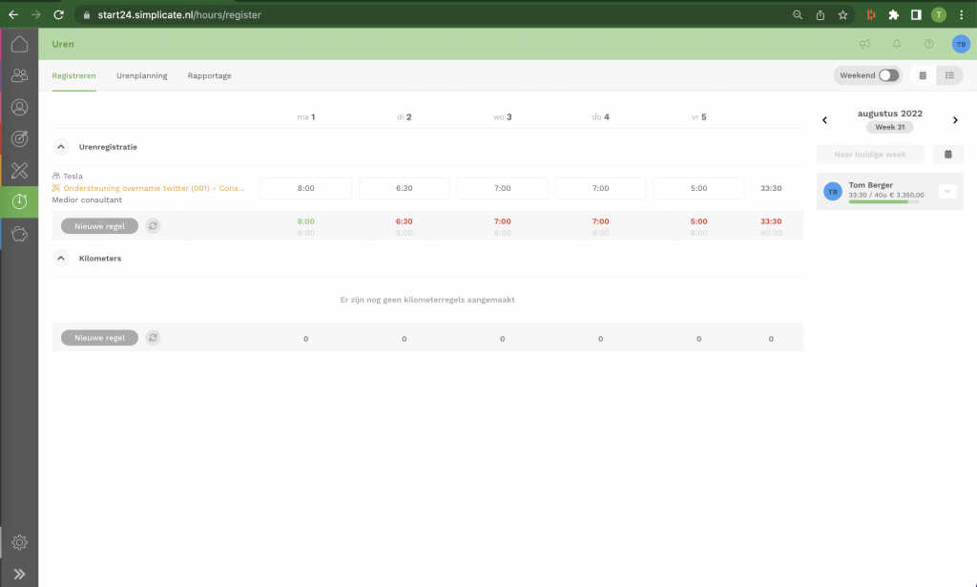Open the piggy bank invoicing icon
This screenshot has width=977, height=587.
click(19, 233)
